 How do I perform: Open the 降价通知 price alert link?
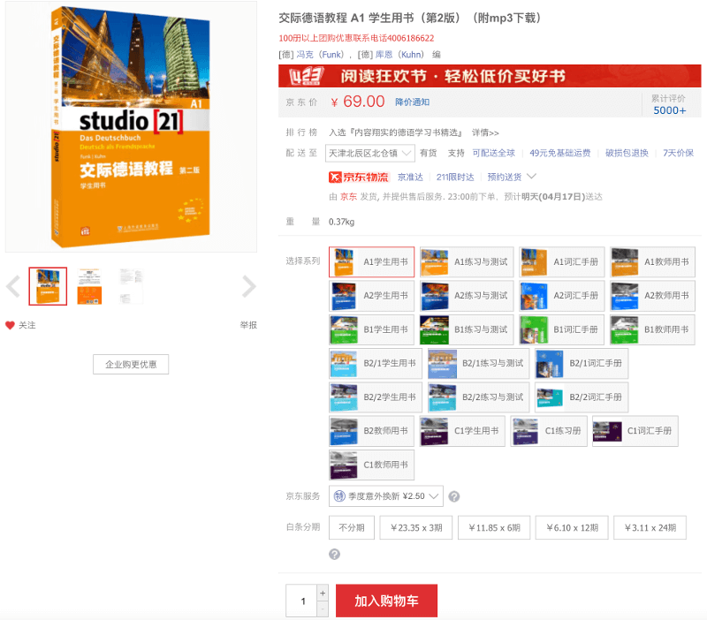pyautogui.click(x=412, y=102)
